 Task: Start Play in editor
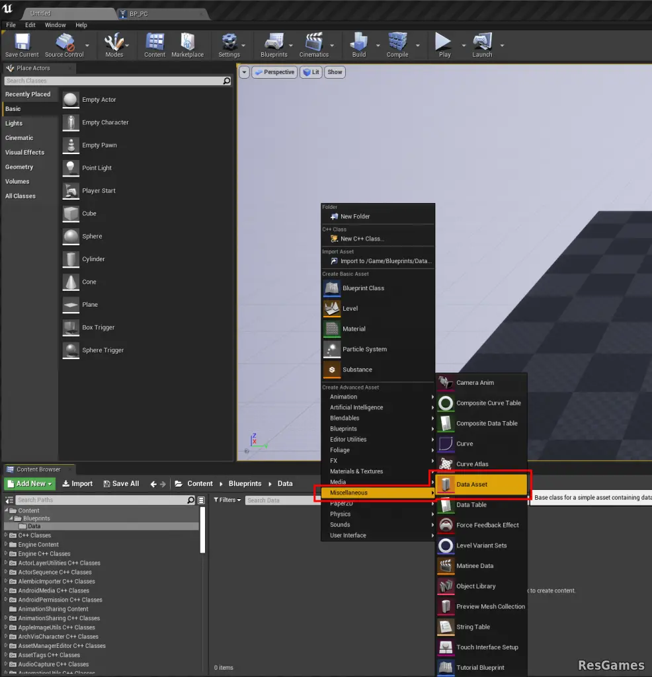pos(444,46)
